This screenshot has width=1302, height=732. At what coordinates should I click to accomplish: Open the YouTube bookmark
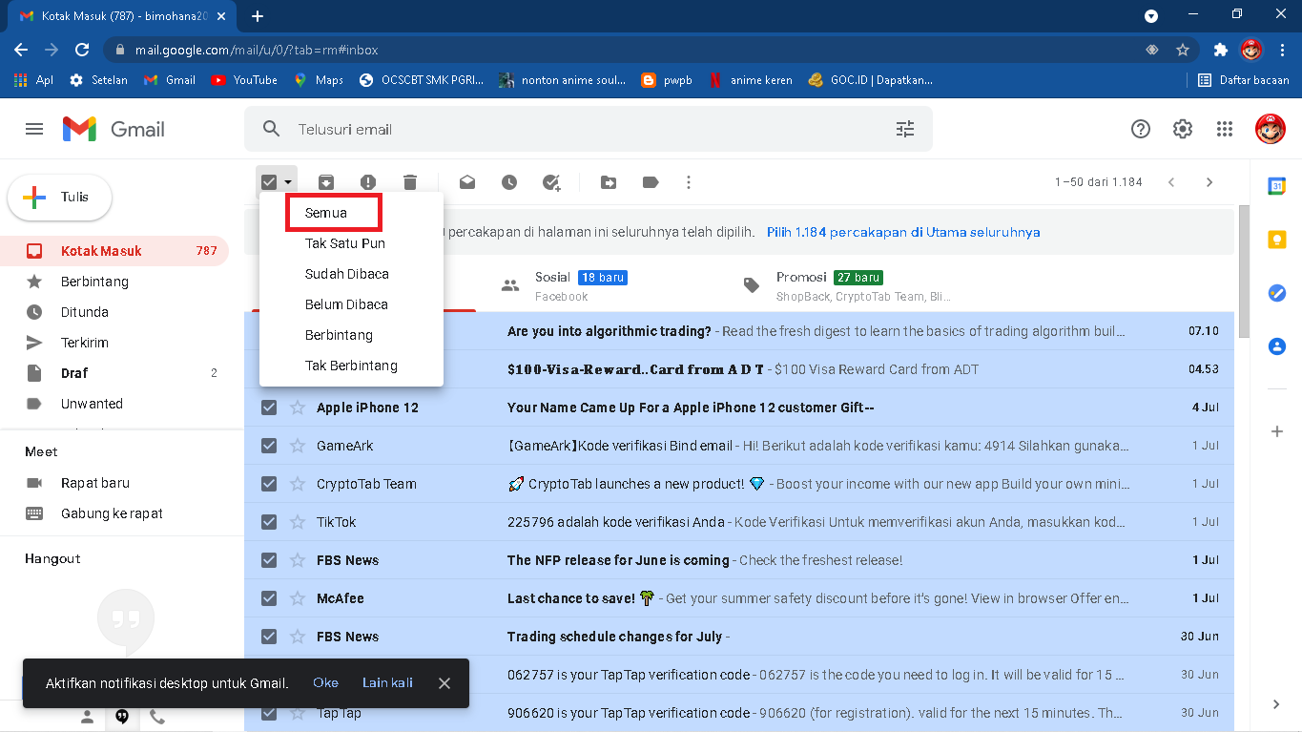coord(244,80)
